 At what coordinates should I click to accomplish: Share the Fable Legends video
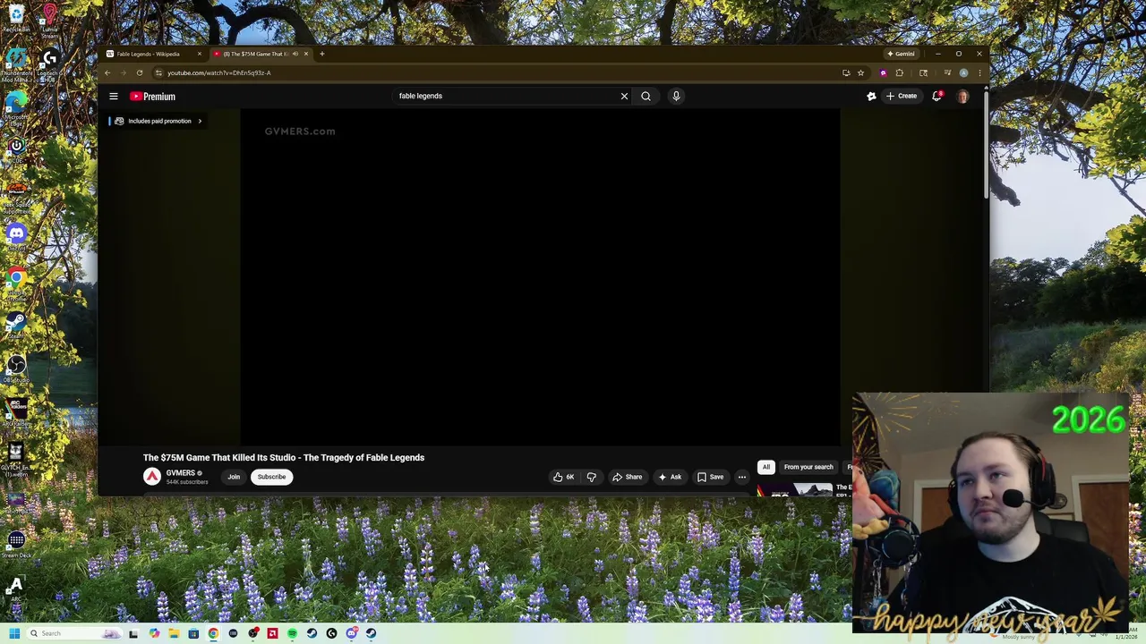pos(627,477)
